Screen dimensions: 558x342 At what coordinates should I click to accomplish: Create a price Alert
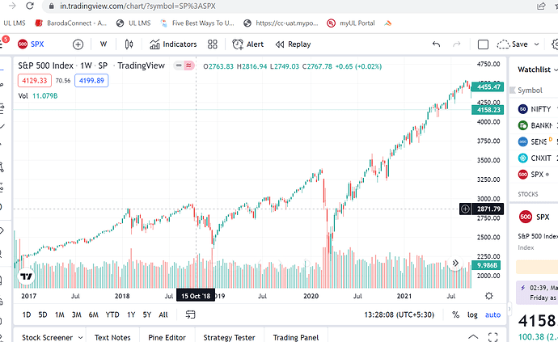[x=248, y=44]
